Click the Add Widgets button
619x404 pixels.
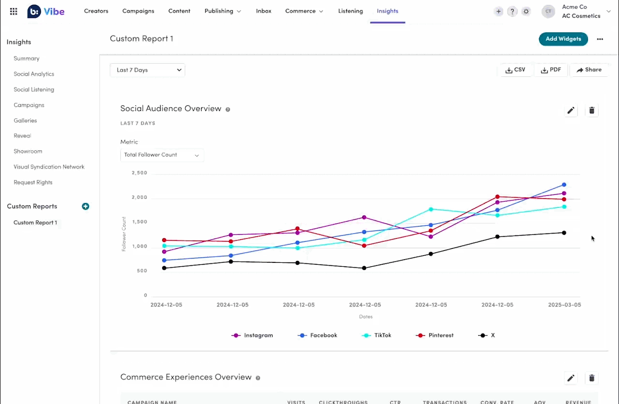[563, 39]
